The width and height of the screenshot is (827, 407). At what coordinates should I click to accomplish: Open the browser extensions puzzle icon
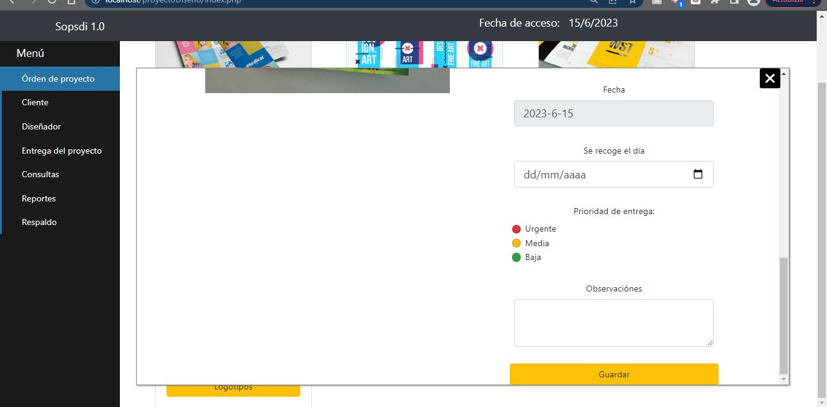coord(715,2)
